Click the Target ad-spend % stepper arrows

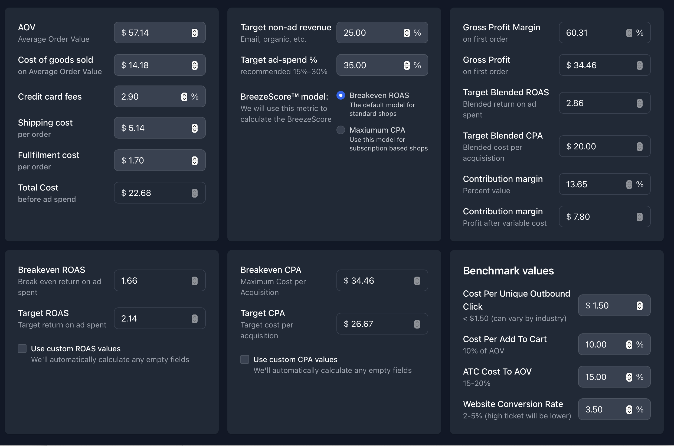click(x=407, y=65)
